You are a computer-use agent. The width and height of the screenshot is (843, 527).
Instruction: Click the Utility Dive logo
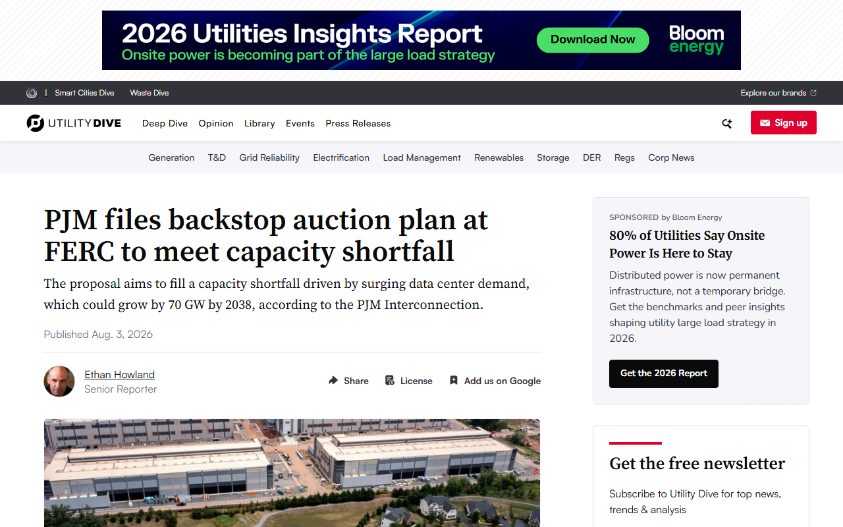point(74,123)
